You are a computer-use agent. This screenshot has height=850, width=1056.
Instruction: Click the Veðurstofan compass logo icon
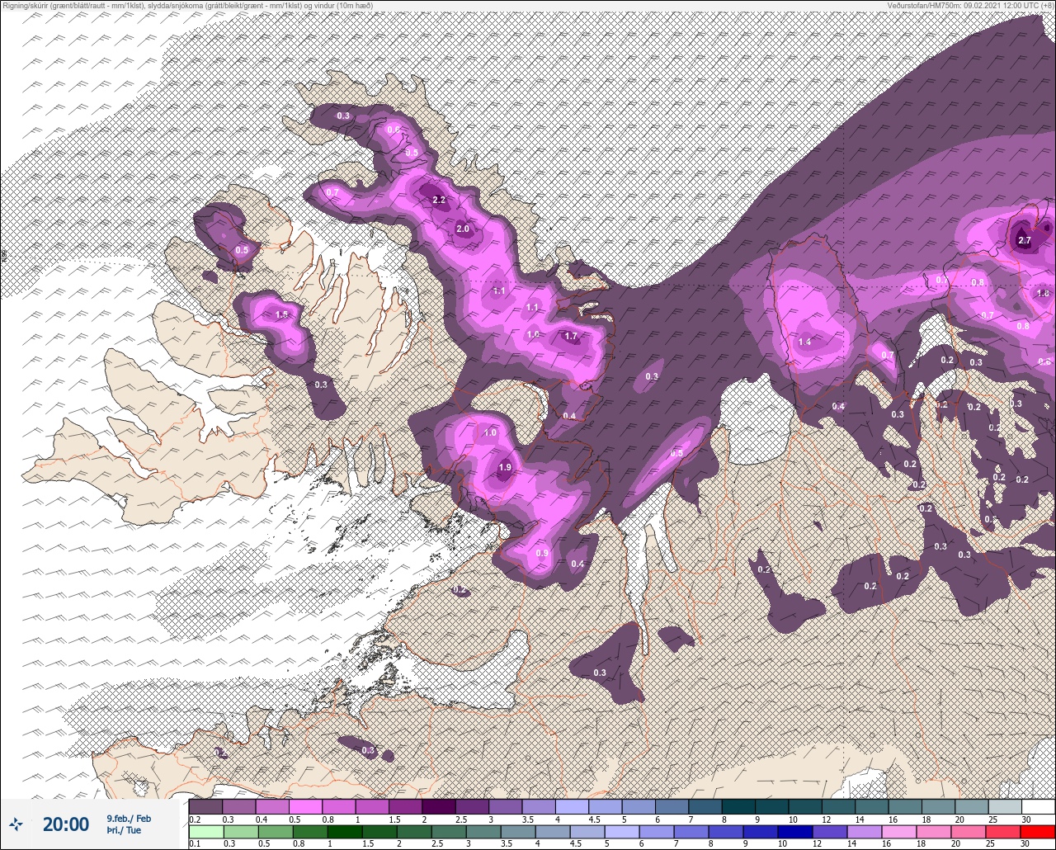coord(16,824)
